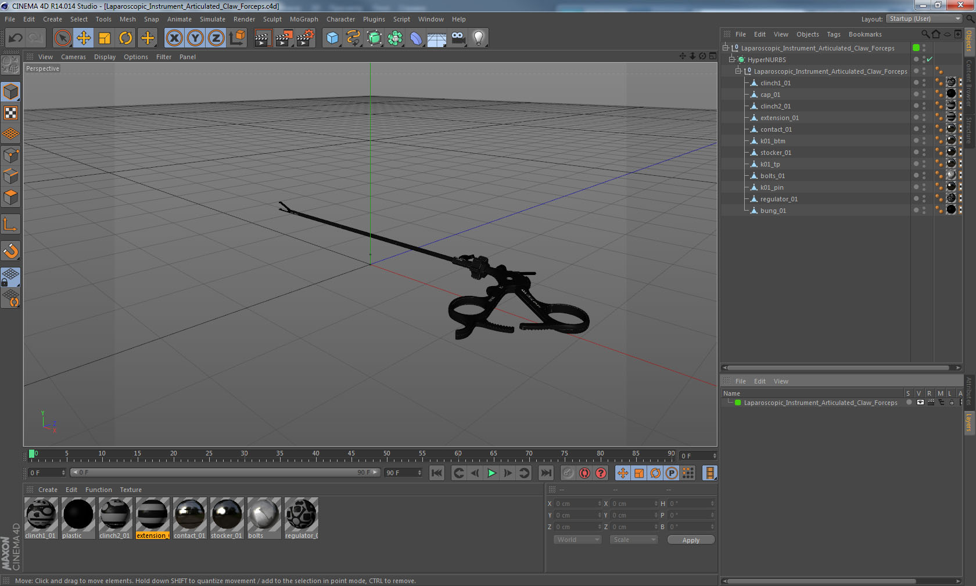Collapse the HyperNURBS tree node

click(x=732, y=60)
